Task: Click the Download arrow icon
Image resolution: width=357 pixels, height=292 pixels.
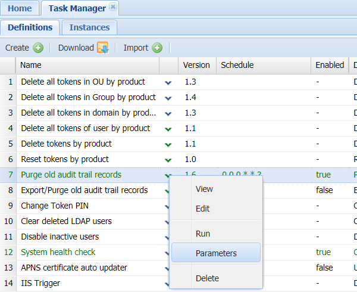Action: click(x=102, y=48)
